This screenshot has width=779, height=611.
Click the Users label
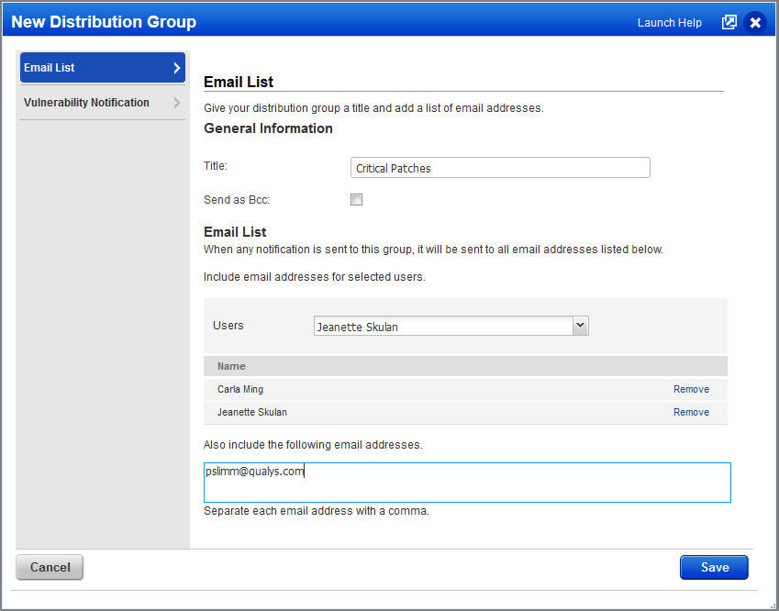click(228, 326)
